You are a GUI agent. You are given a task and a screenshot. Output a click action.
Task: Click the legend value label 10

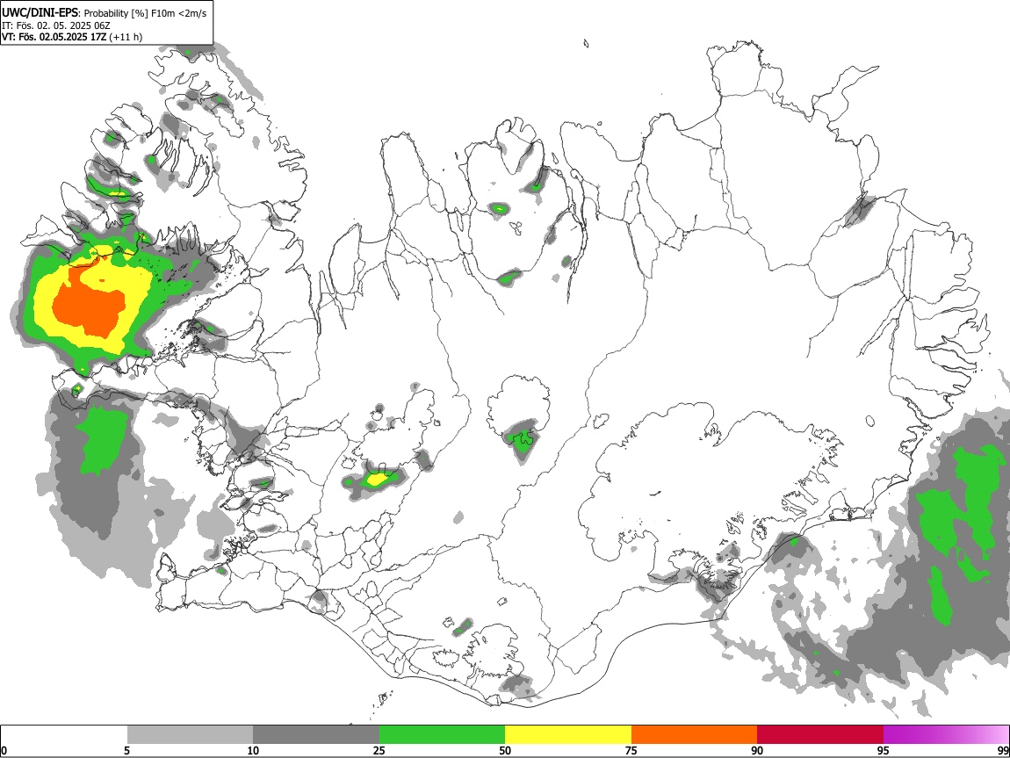(253, 751)
